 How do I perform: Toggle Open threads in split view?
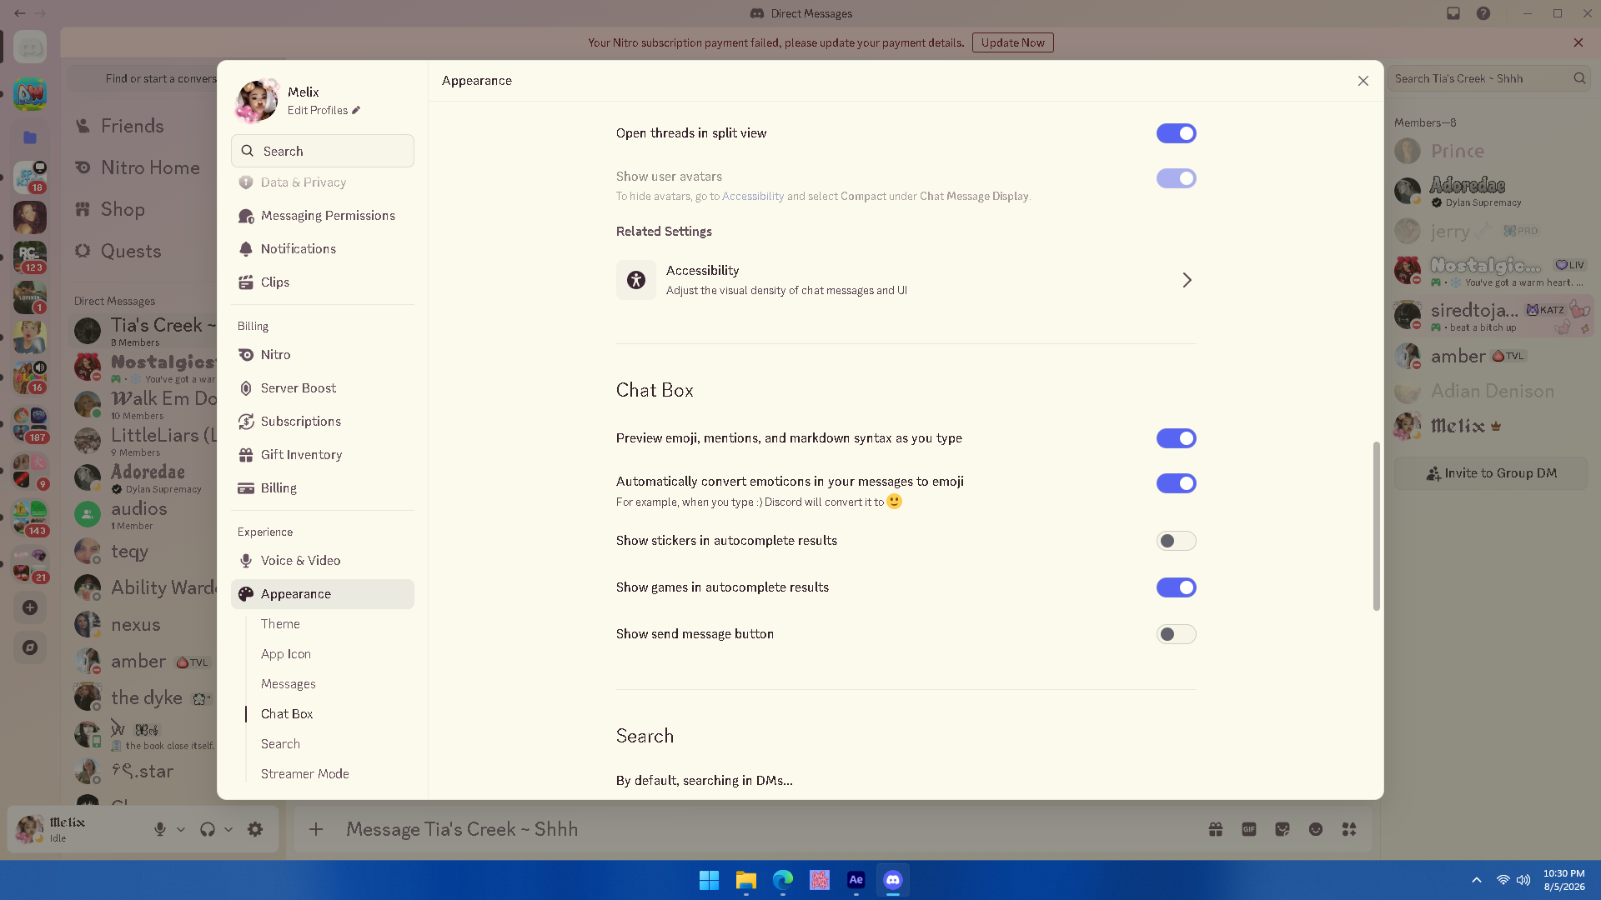pos(1176,133)
